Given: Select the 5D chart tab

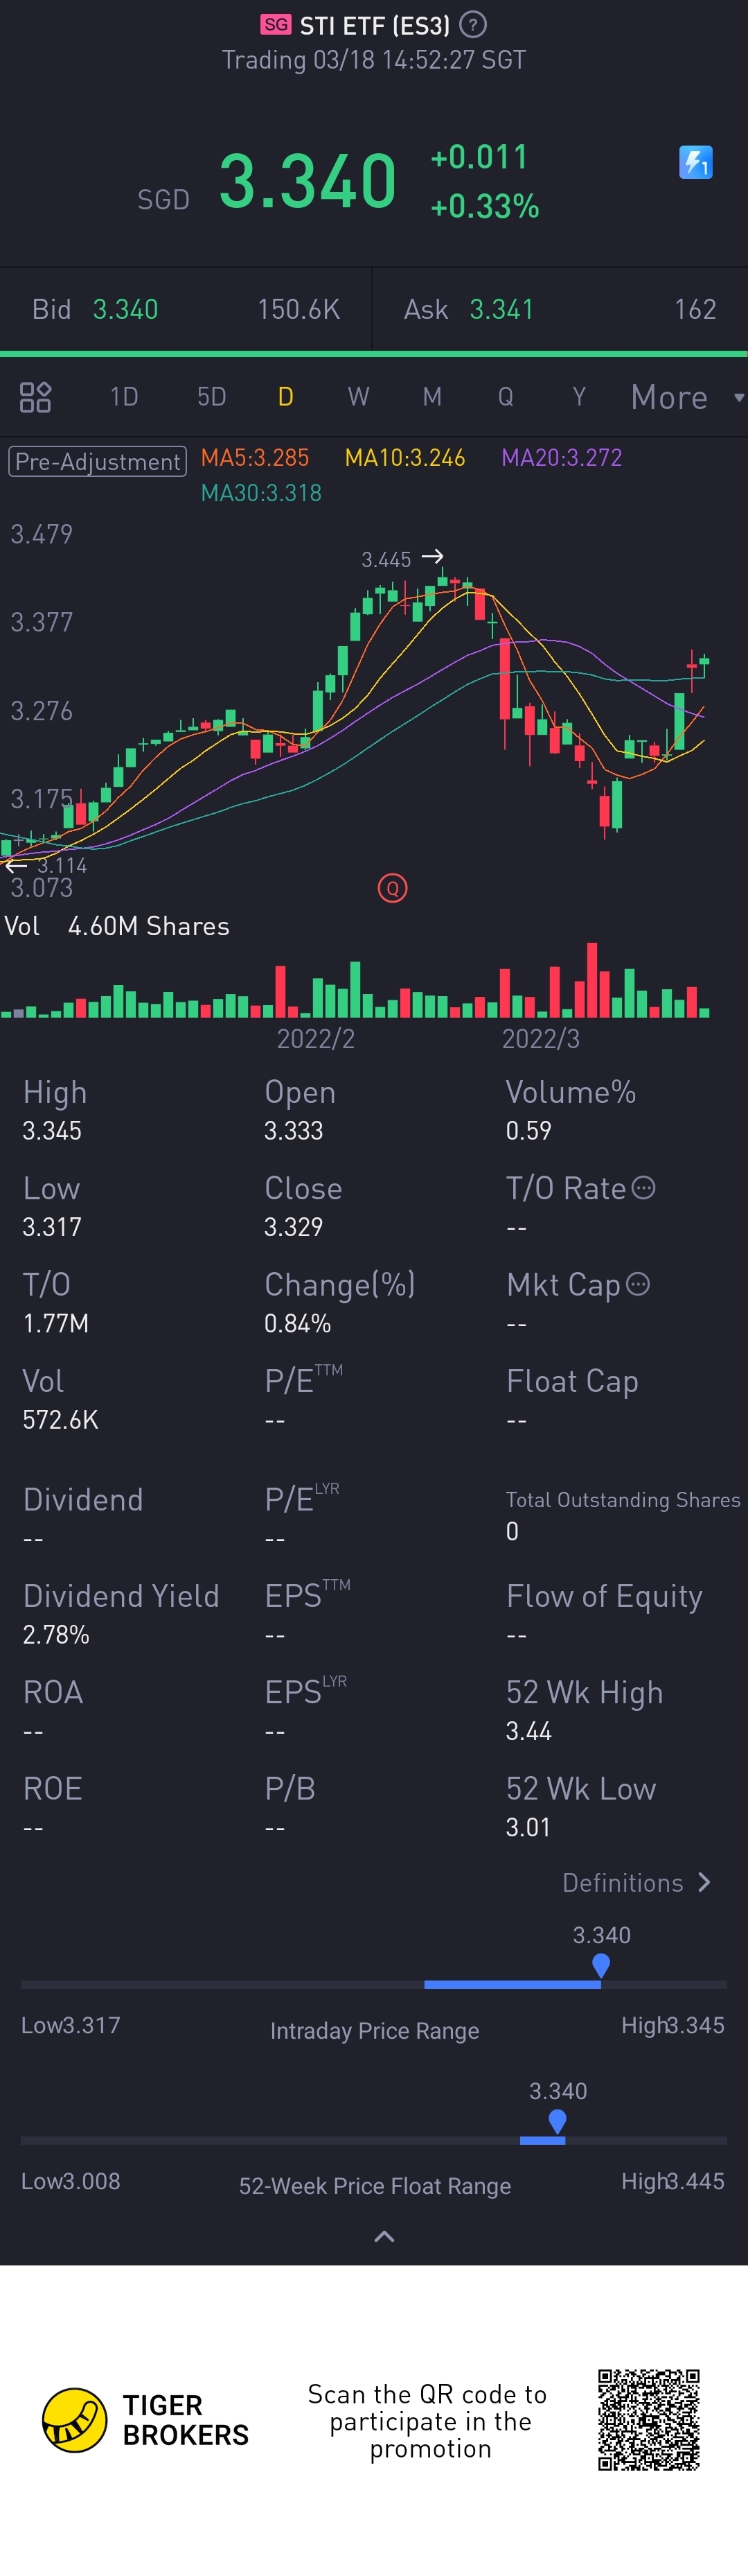Looking at the screenshot, I should pos(211,397).
